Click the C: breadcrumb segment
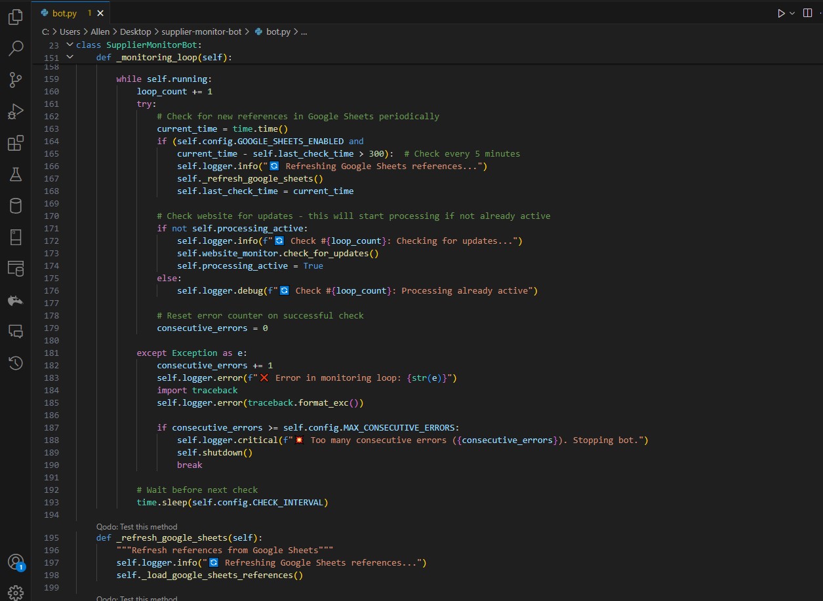Viewport: 823px width, 601px height. point(45,31)
